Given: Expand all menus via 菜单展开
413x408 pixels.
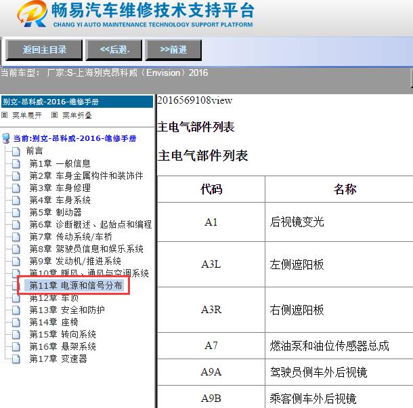Looking at the screenshot, I should click(27, 115).
